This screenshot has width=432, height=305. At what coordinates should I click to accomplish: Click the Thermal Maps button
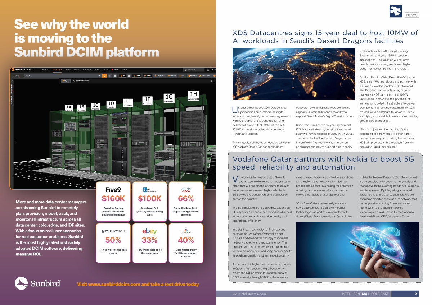[204, 76]
